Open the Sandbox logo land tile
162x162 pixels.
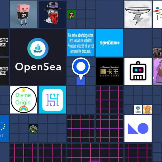[x=109, y=43]
